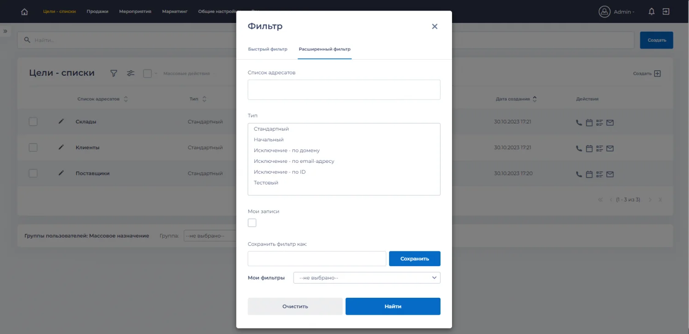Click the pencil edit icon for Клиенты
Viewport: 689px width, 334px height.
[61, 147]
